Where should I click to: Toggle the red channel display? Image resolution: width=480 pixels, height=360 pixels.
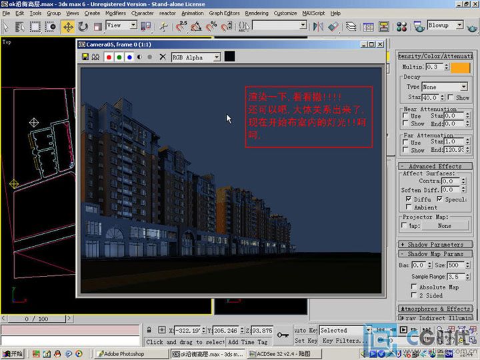coord(109,57)
